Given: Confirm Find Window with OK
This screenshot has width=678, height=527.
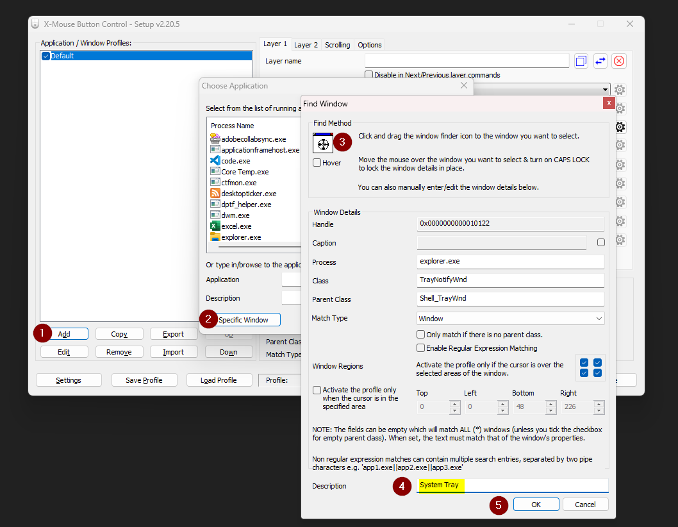Looking at the screenshot, I should [536, 505].
